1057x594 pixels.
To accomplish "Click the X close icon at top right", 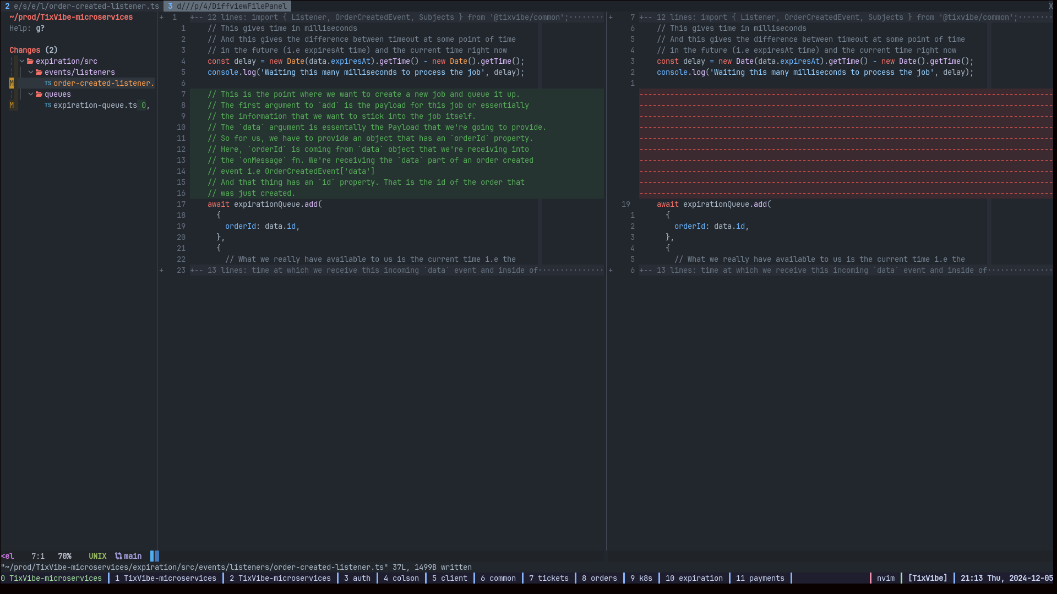I will [x=1050, y=6].
